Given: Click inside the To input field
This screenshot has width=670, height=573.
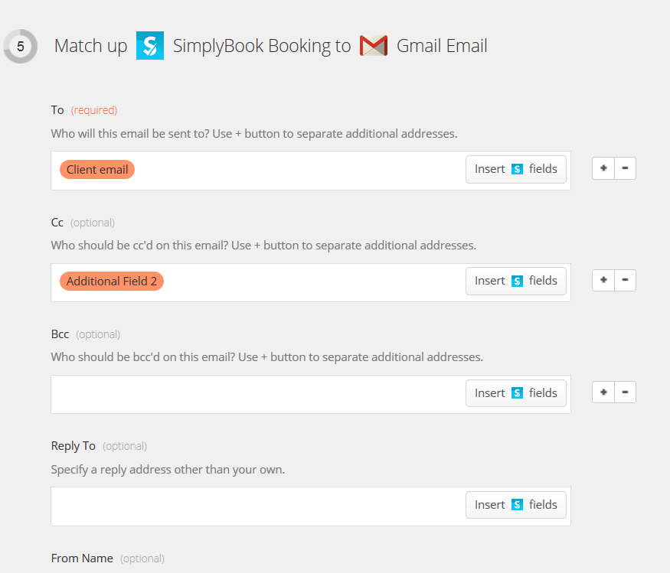Looking at the screenshot, I should pos(299,170).
